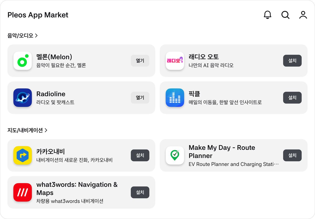Image resolution: width=315 pixels, height=219 pixels.
Task: Open Melon with the 열기 button
Action: pos(140,61)
